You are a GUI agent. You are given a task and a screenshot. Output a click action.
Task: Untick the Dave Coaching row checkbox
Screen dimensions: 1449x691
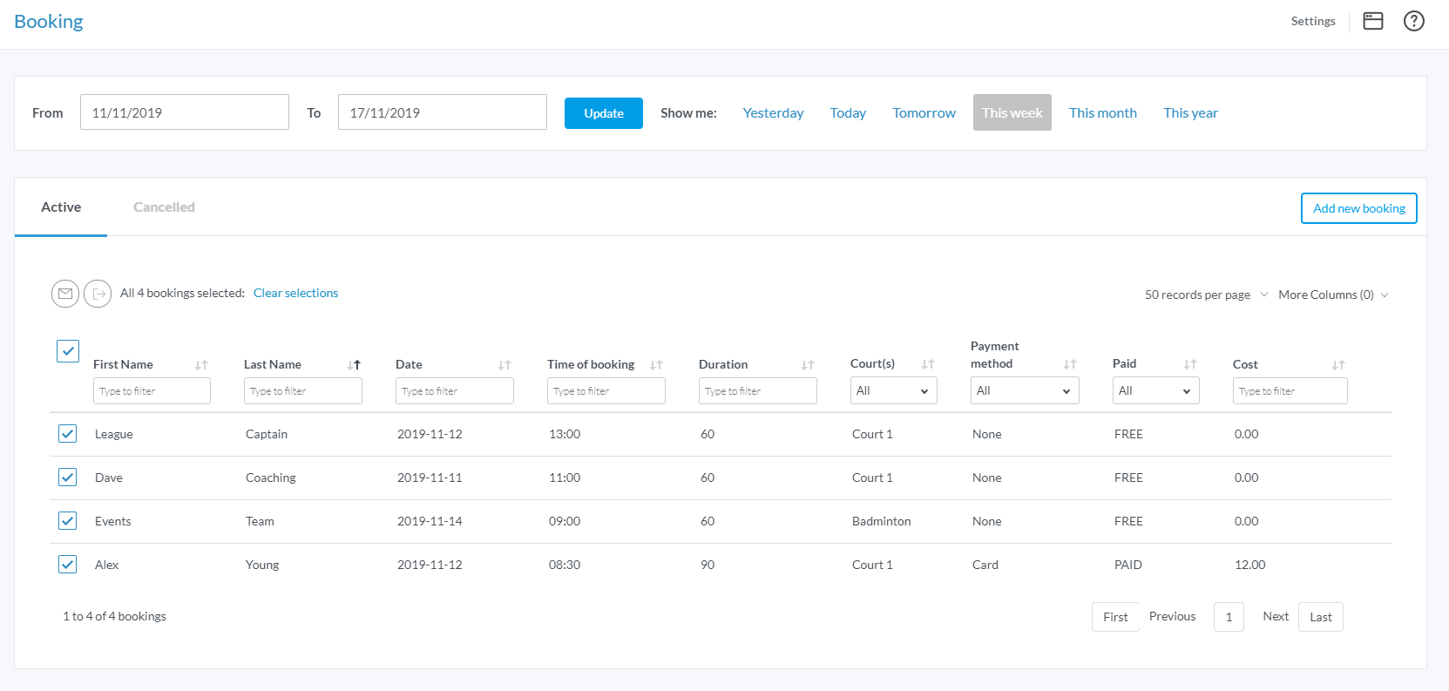click(x=67, y=478)
